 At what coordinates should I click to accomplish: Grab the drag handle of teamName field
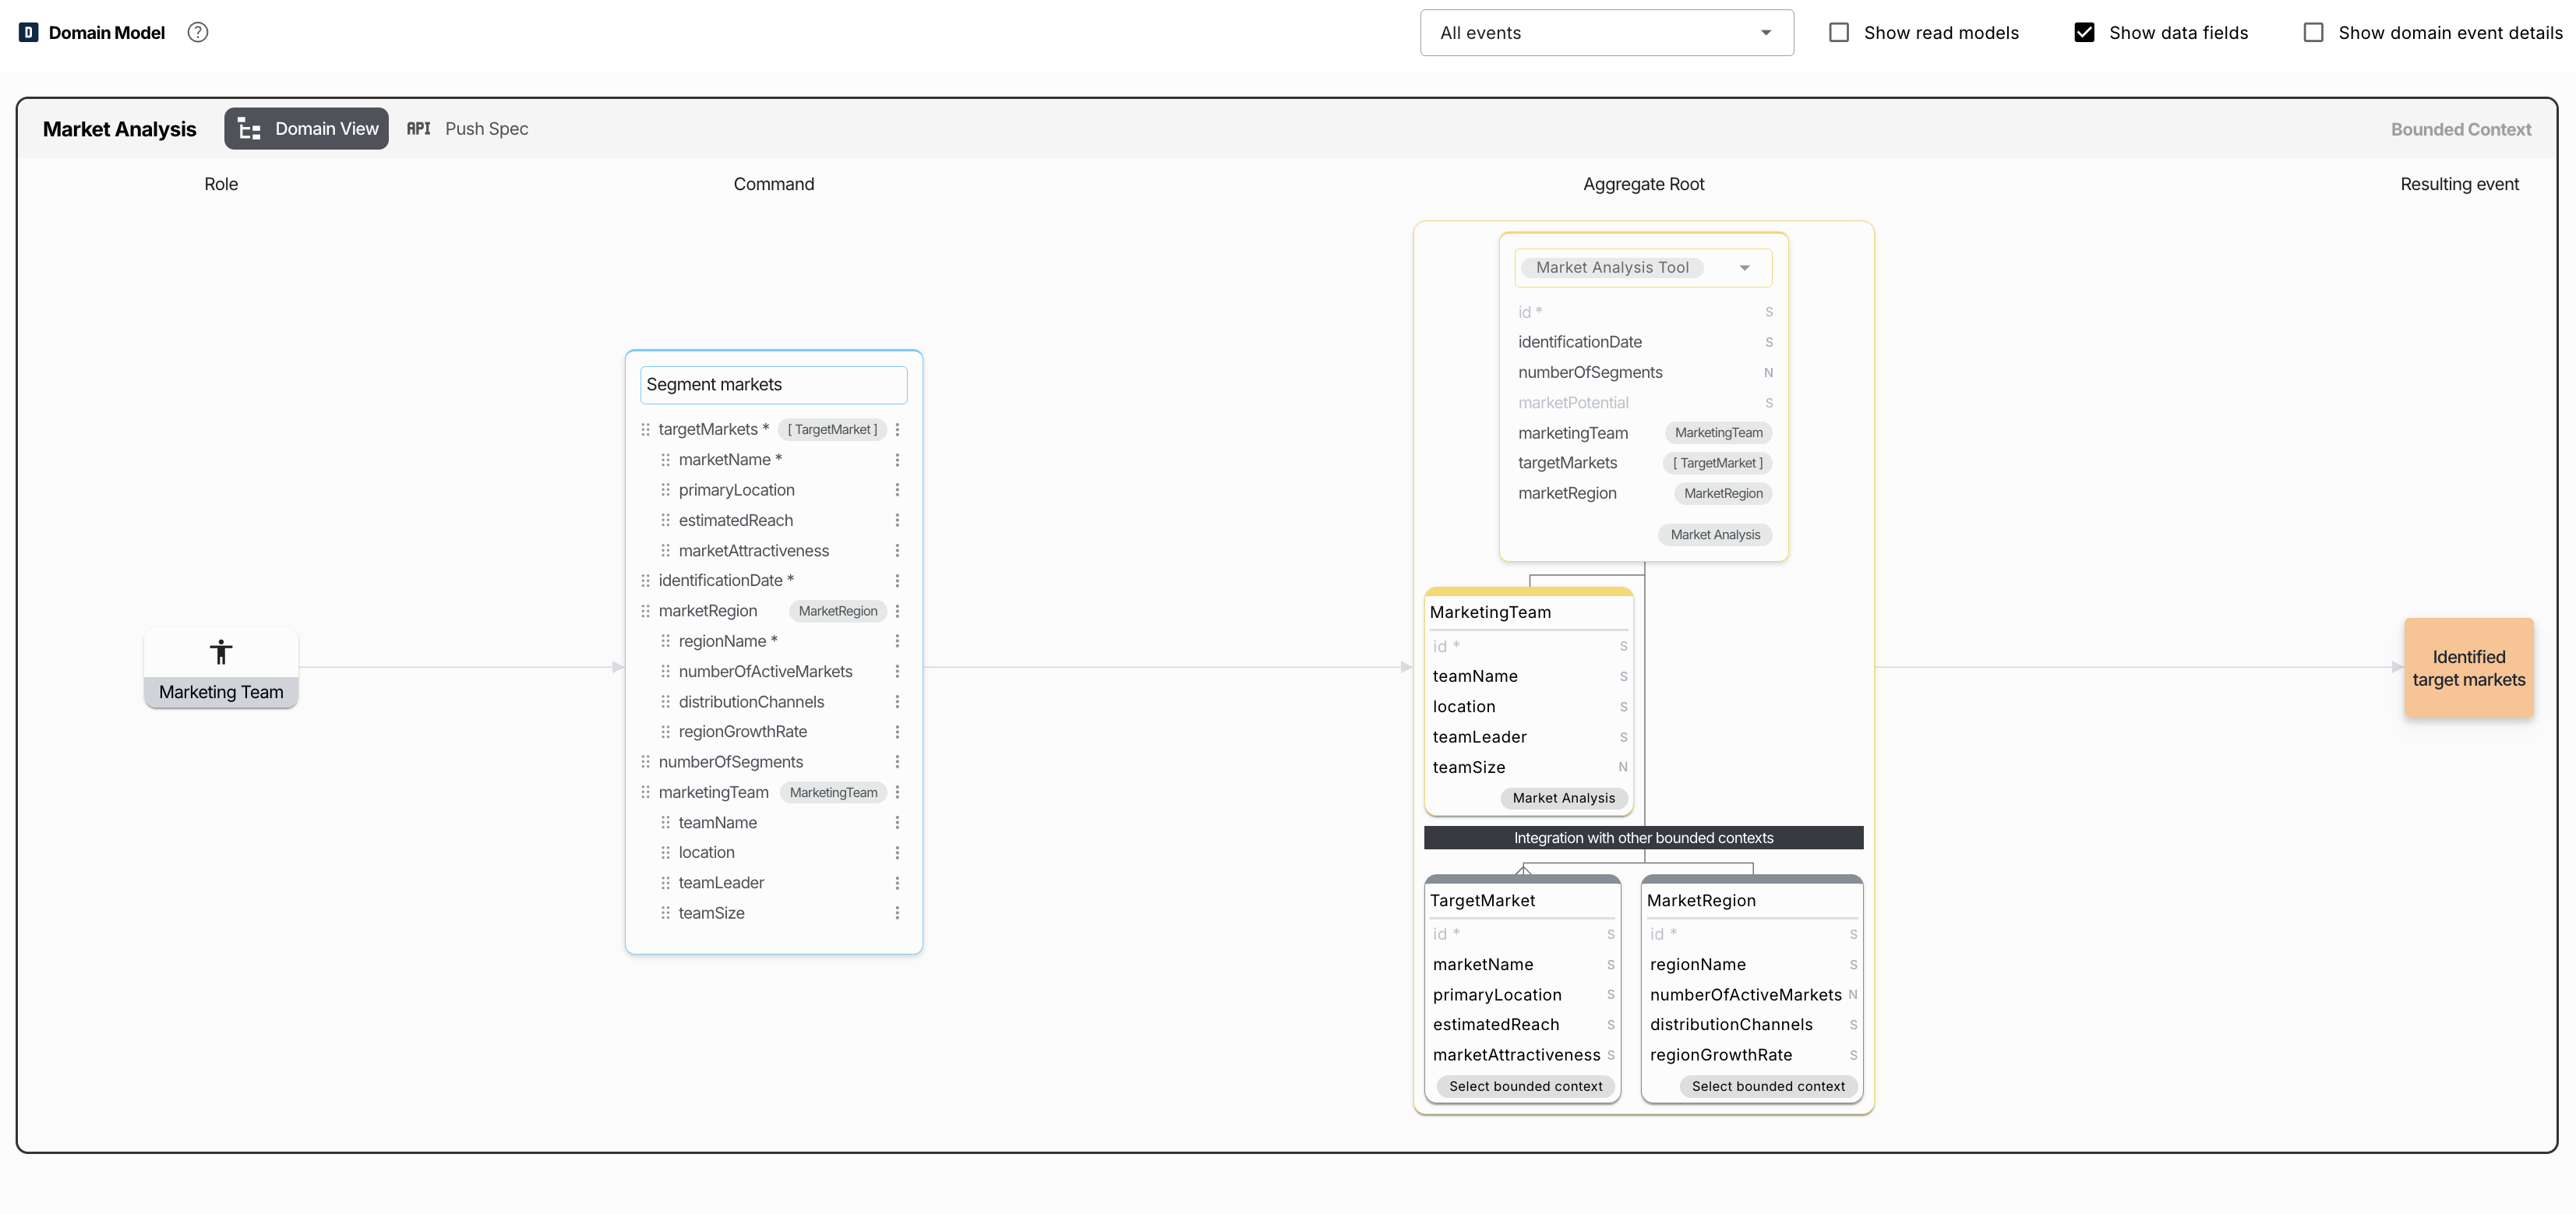pos(665,823)
